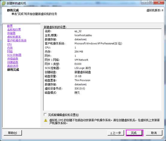Open the 名称和位置 step link
Image resolution: width=166 pixels, height=141 pixels.
click(14, 30)
